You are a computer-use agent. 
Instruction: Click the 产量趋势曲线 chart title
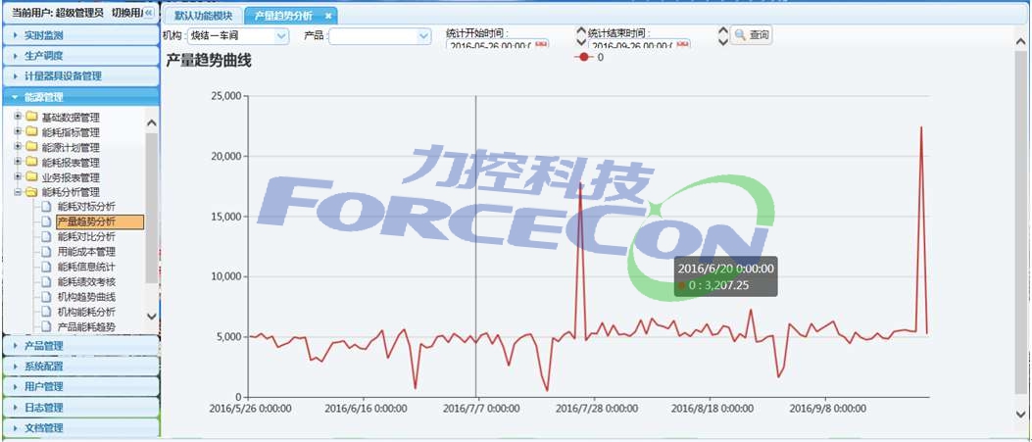(x=209, y=61)
